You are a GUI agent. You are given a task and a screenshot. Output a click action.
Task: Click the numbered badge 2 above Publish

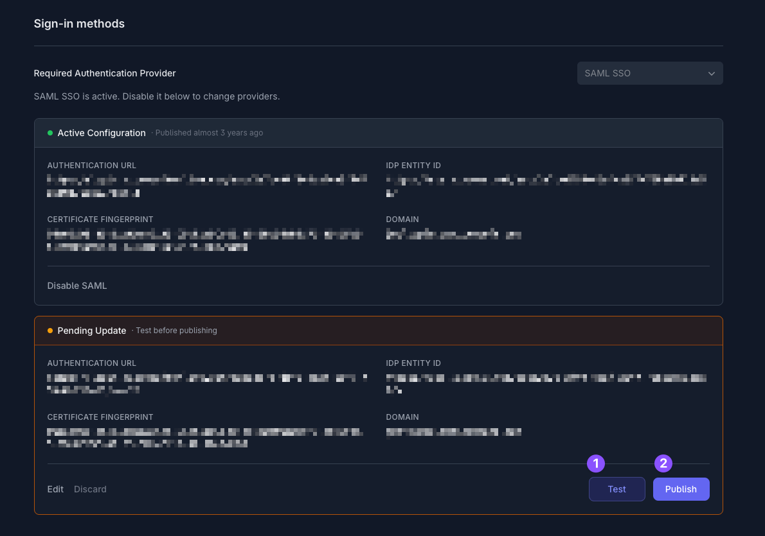pyautogui.click(x=663, y=463)
